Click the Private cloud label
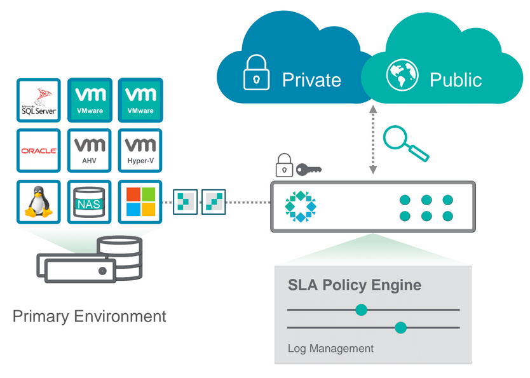The height and width of the screenshot is (378, 530). click(311, 80)
